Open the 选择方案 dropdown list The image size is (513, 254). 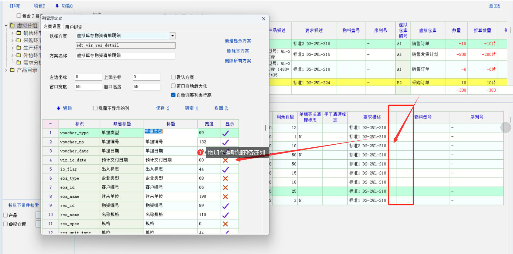173,36
